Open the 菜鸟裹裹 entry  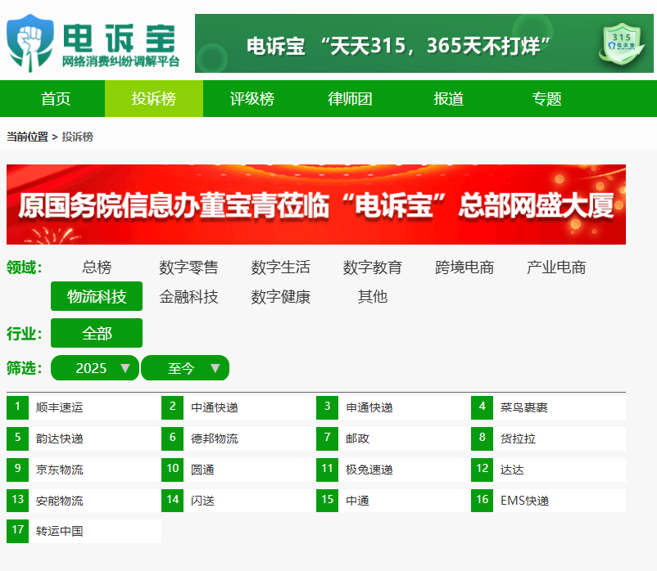pyautogui.click(x=524, y=408)
